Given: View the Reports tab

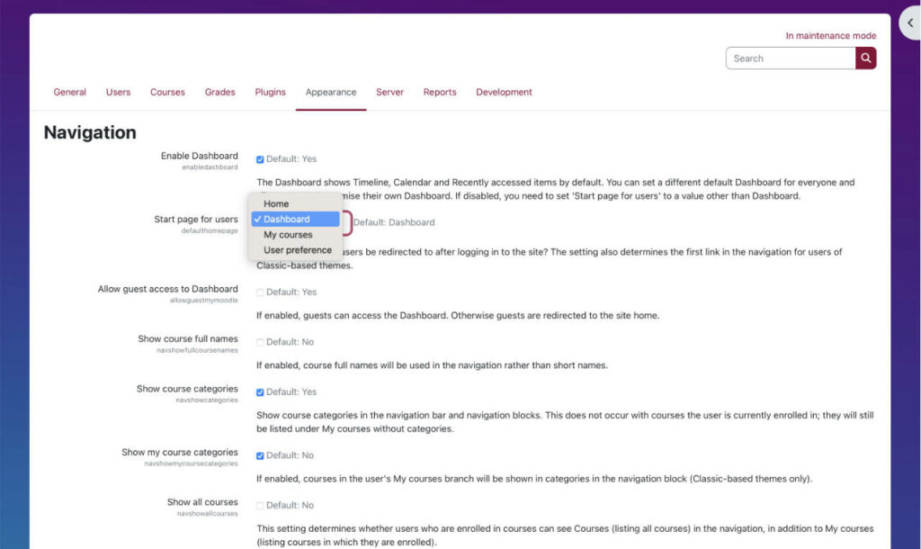Looking at the screenshot, I should pos(440,92).
